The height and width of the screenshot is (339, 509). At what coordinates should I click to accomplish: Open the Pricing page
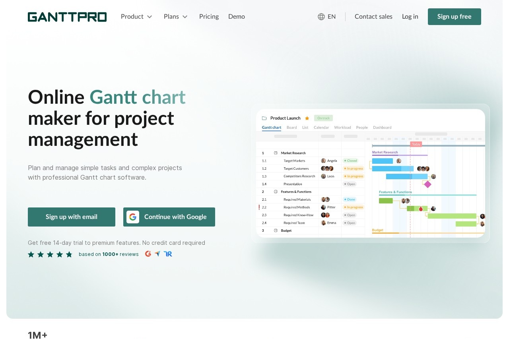tap(209, 17)
